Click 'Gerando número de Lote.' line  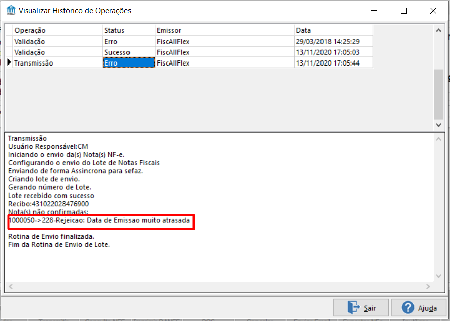pos(49,187)
